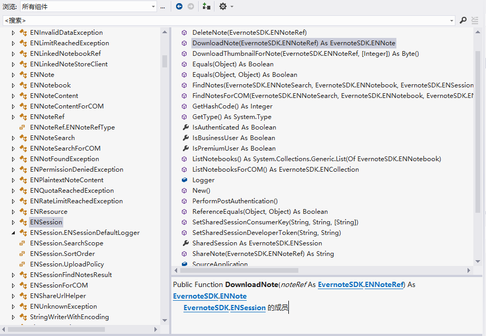Click the tree pane scroll right arrow
This screenshot has width=486, height=336.
[155, 330]
